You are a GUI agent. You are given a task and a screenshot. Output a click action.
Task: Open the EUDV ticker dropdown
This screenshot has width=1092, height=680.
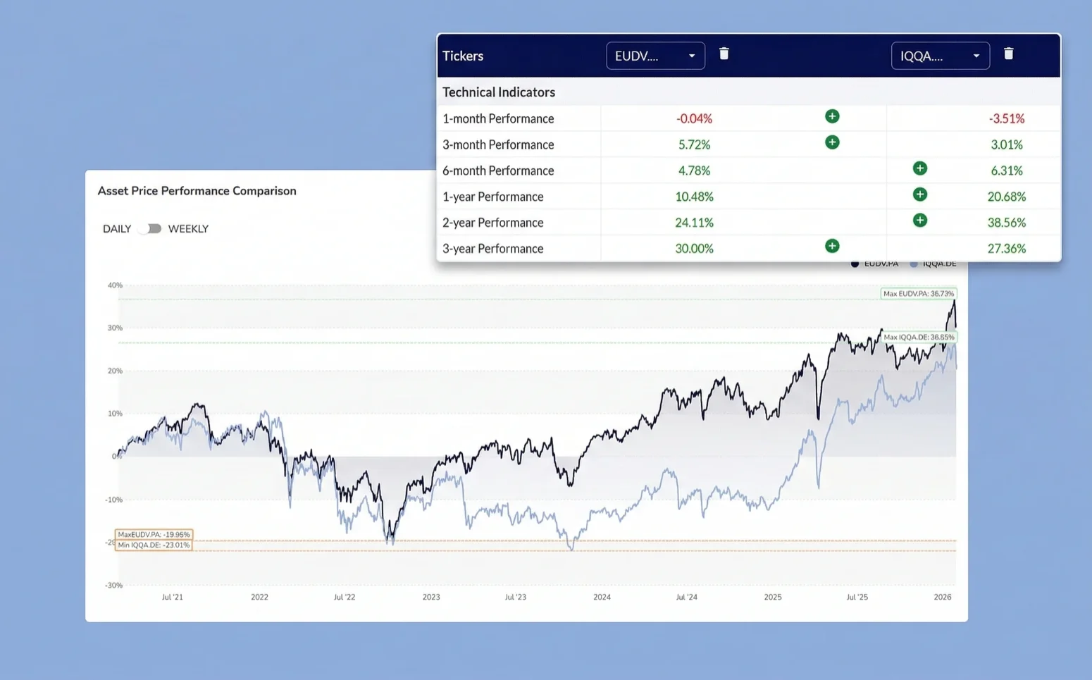click(x=654, y=55)
